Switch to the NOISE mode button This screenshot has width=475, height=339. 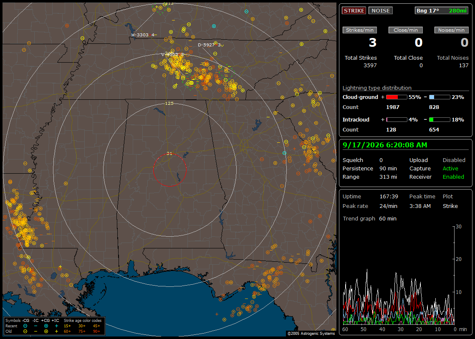click(x=381, y=10)
